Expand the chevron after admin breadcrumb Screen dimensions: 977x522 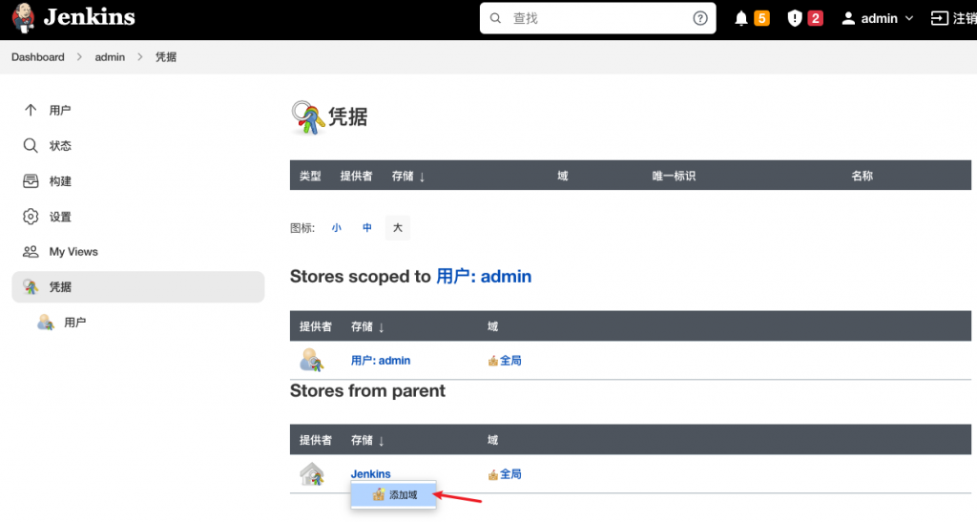coord(139,56)
